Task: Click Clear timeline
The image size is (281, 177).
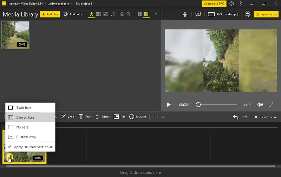Action: pos(266,117)
